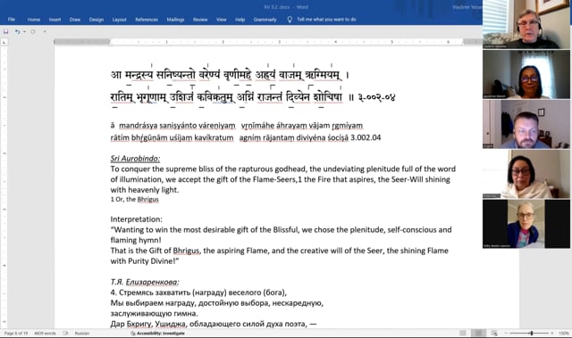Click the Russian line 'заслуживающую гимна.'
Screen dimensions: 572x338
[x=155, y=314]
